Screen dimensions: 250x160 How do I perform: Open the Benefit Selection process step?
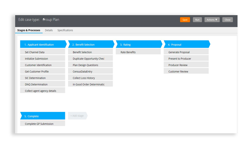point(90,52)
